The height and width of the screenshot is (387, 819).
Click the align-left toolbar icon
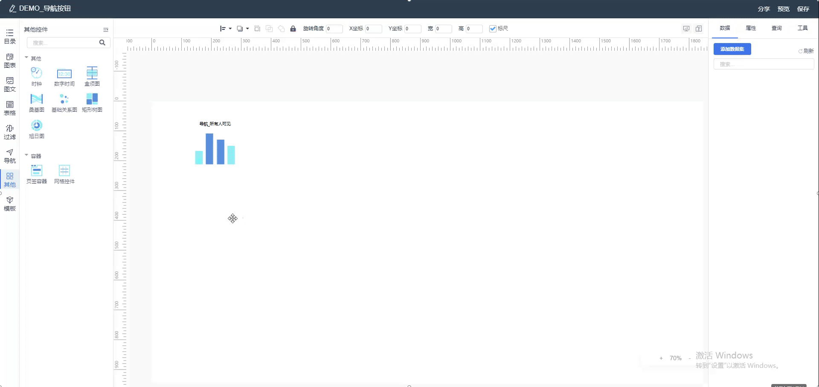(223, 29)
